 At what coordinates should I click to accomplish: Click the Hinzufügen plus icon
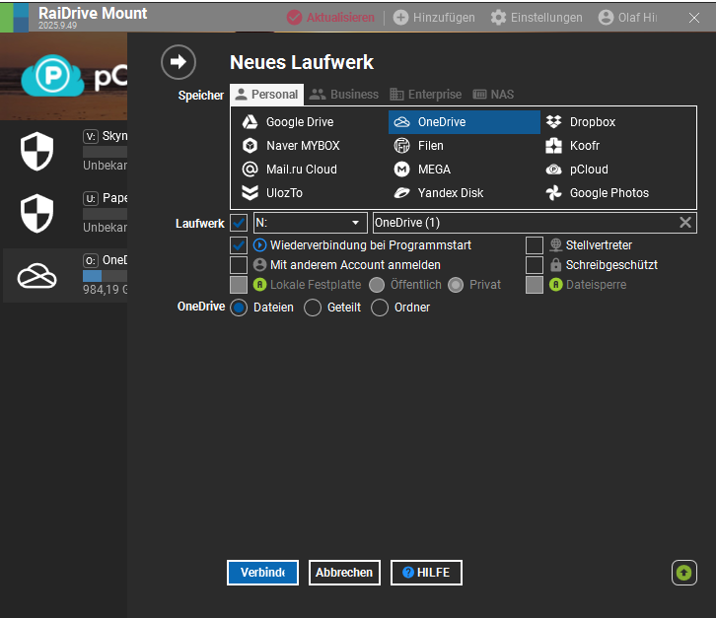click(400, 18)
